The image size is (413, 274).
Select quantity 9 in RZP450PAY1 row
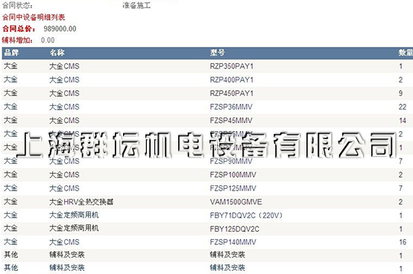coord(400,93)
